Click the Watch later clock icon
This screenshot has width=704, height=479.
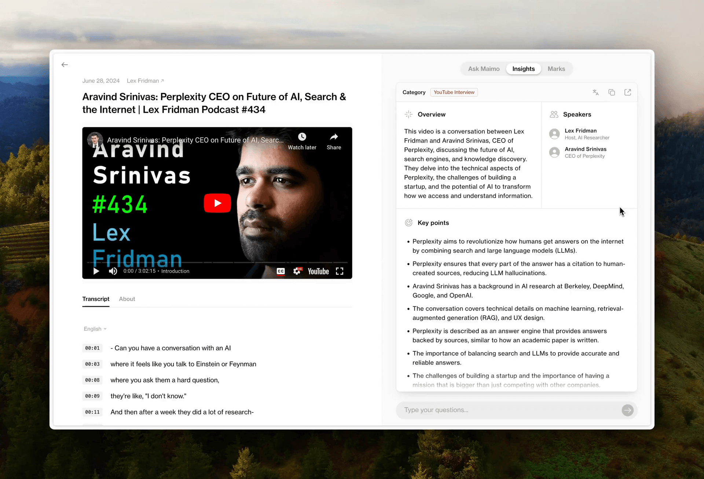click(x=302, y=137)
